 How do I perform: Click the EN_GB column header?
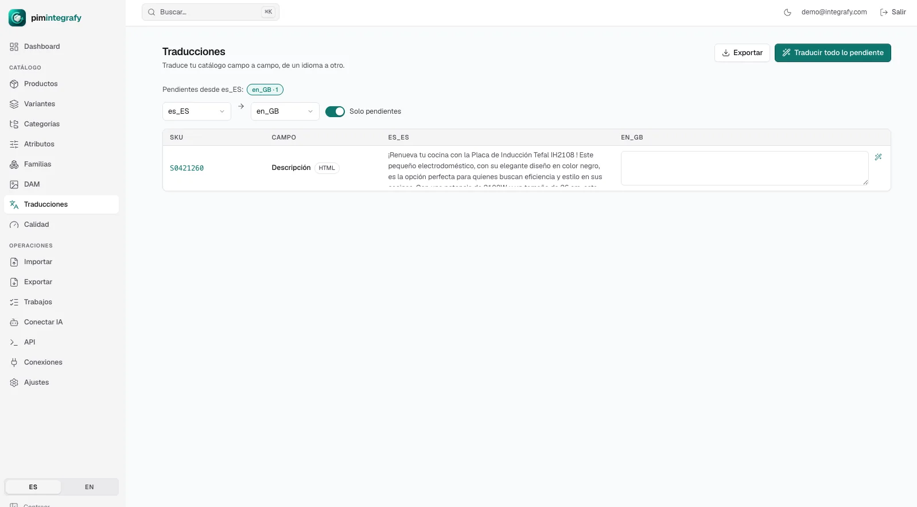pyautogui.click(x=632, y=138)
